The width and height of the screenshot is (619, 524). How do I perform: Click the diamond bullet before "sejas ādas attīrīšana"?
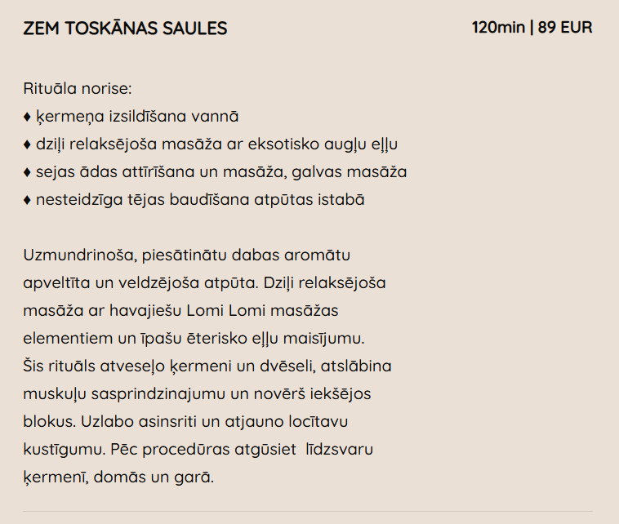(28, 172)
